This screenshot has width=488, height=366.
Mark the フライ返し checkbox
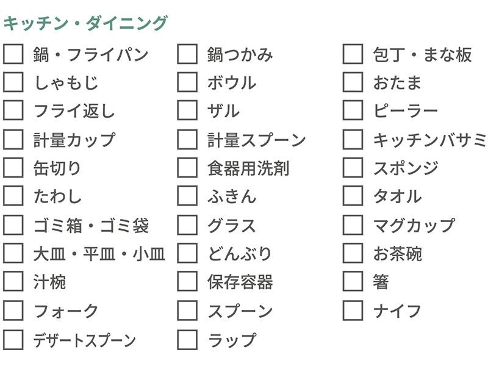13,110
